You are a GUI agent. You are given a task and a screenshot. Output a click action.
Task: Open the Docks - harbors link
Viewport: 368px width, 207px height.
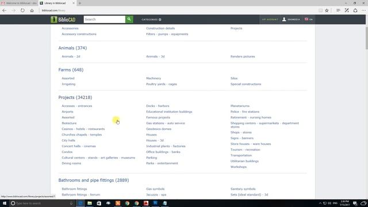click(158, 106)
